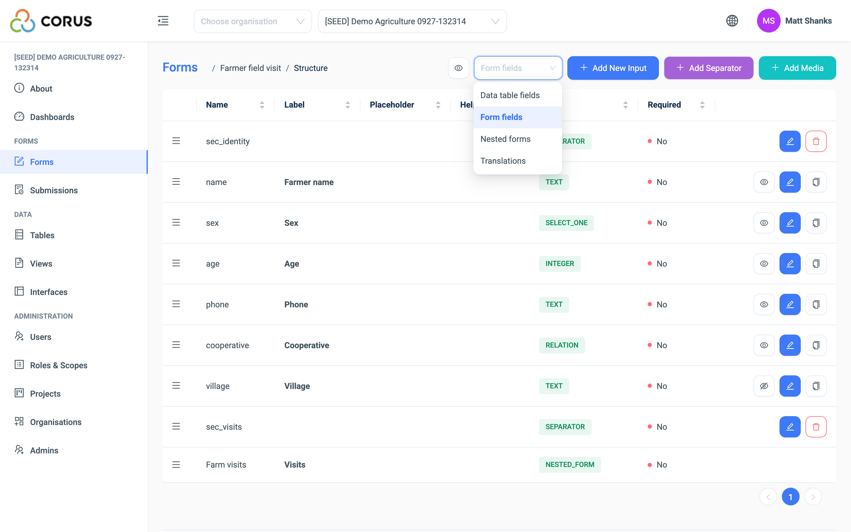This screenshot has width=851, height=532.
Task: Edit the sec_visits separator row
Action: pos(790,427)
